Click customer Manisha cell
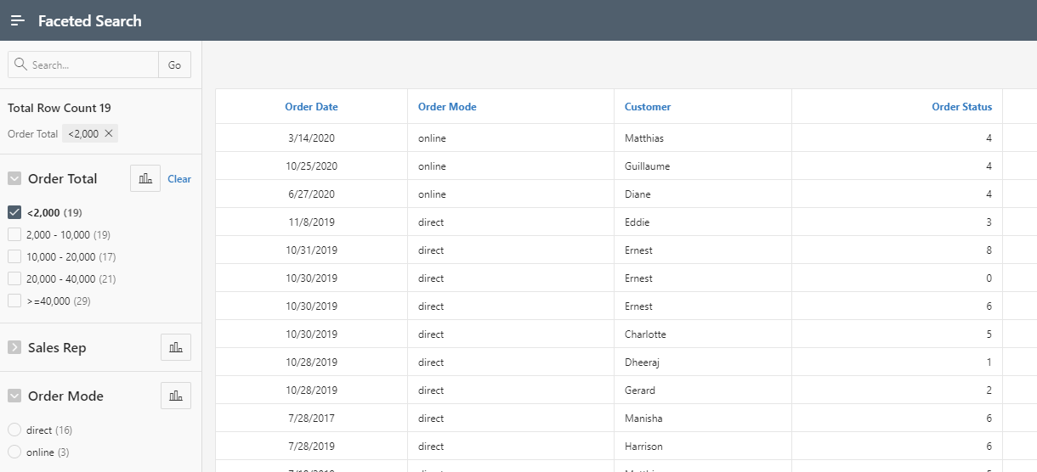 click(x=703, y=418)
